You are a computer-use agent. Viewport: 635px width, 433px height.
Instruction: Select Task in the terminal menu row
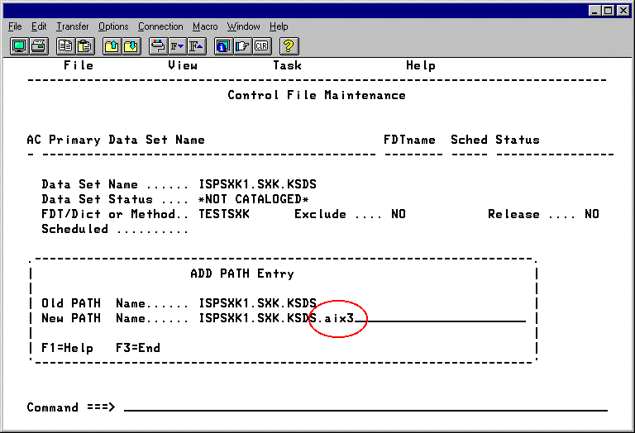pyautogui.click(x=287, y=65)
